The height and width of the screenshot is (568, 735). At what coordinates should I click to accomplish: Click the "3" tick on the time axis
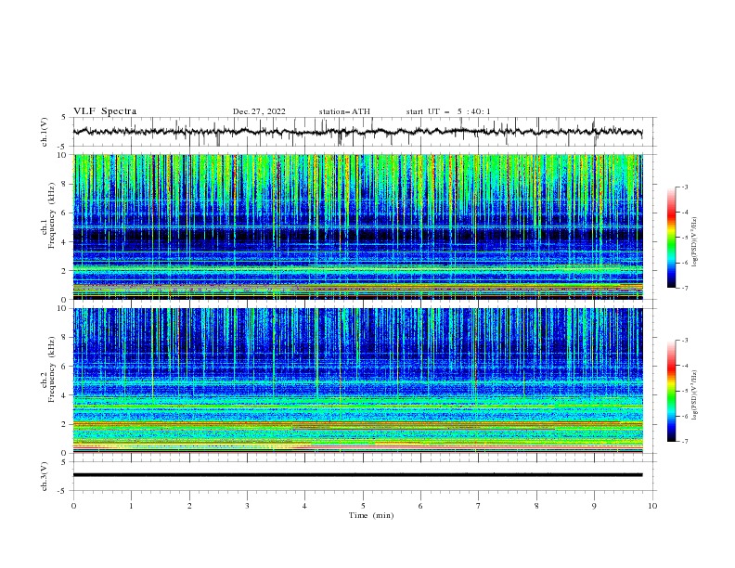247,506
